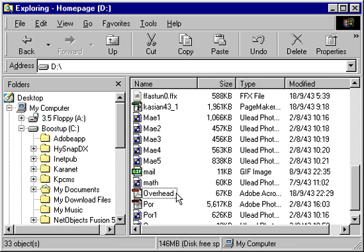Open the View menu

[65, 24]
